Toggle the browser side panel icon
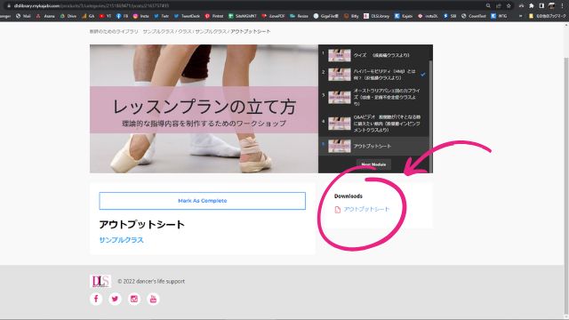The width and height of the screenshot is (569, 320). (541, 6)
